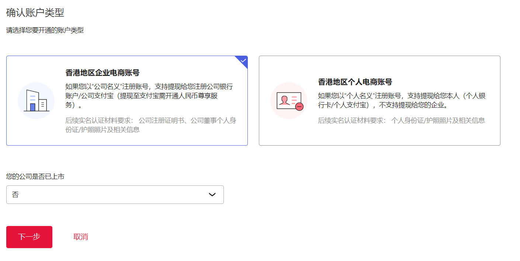Click the enterprise account withdrawal description
The image size is (520, 261).
coord(149,96)
